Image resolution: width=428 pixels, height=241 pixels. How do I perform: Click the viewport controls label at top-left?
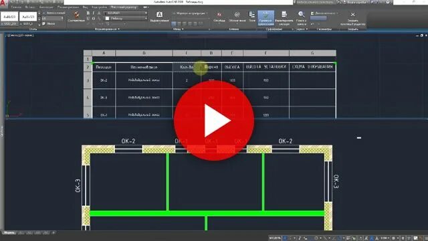click(x=19, y=35)
